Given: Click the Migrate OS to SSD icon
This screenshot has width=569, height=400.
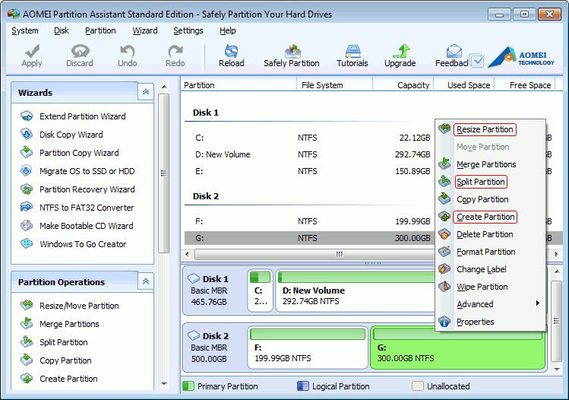Looking at the screenshot, I should [x=27, y=171].
